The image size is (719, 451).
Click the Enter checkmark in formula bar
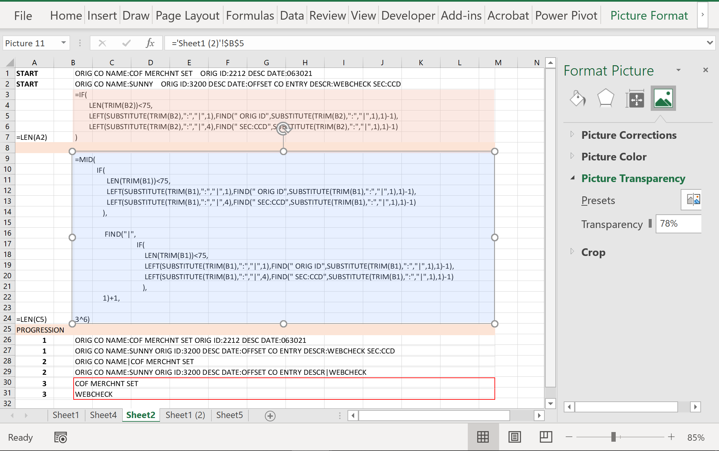click(126, 43)
